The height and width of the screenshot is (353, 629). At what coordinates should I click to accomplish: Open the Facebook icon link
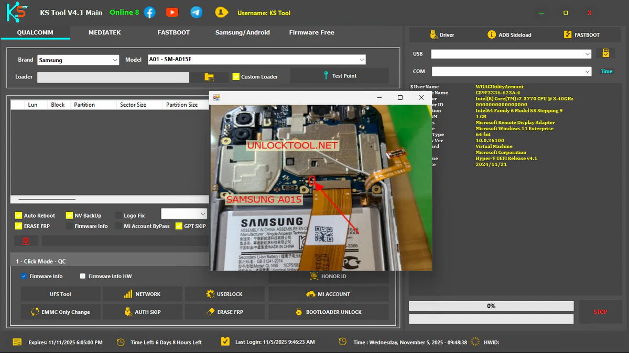tap(150, 13)
